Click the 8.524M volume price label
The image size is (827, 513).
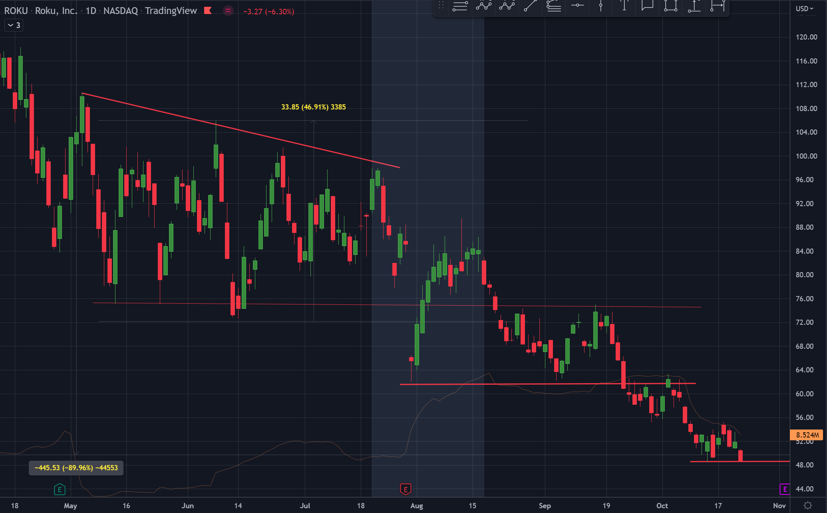click(x=807, y=435)
